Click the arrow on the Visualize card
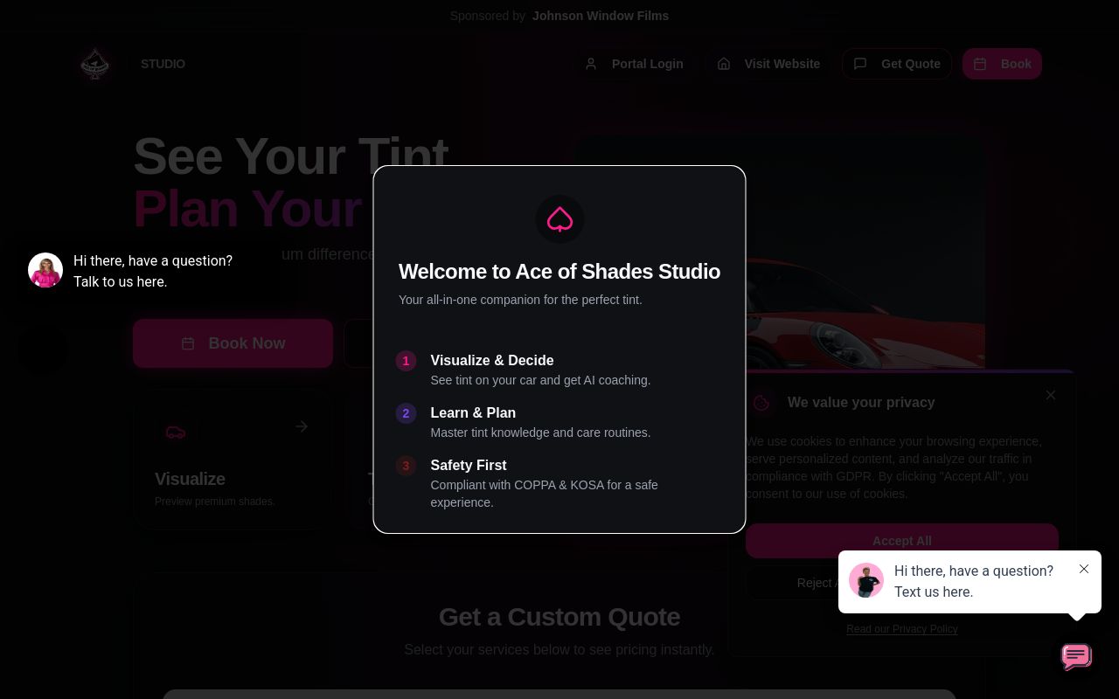Screen dimensions: 1119x699 click(x=302, y=426)
